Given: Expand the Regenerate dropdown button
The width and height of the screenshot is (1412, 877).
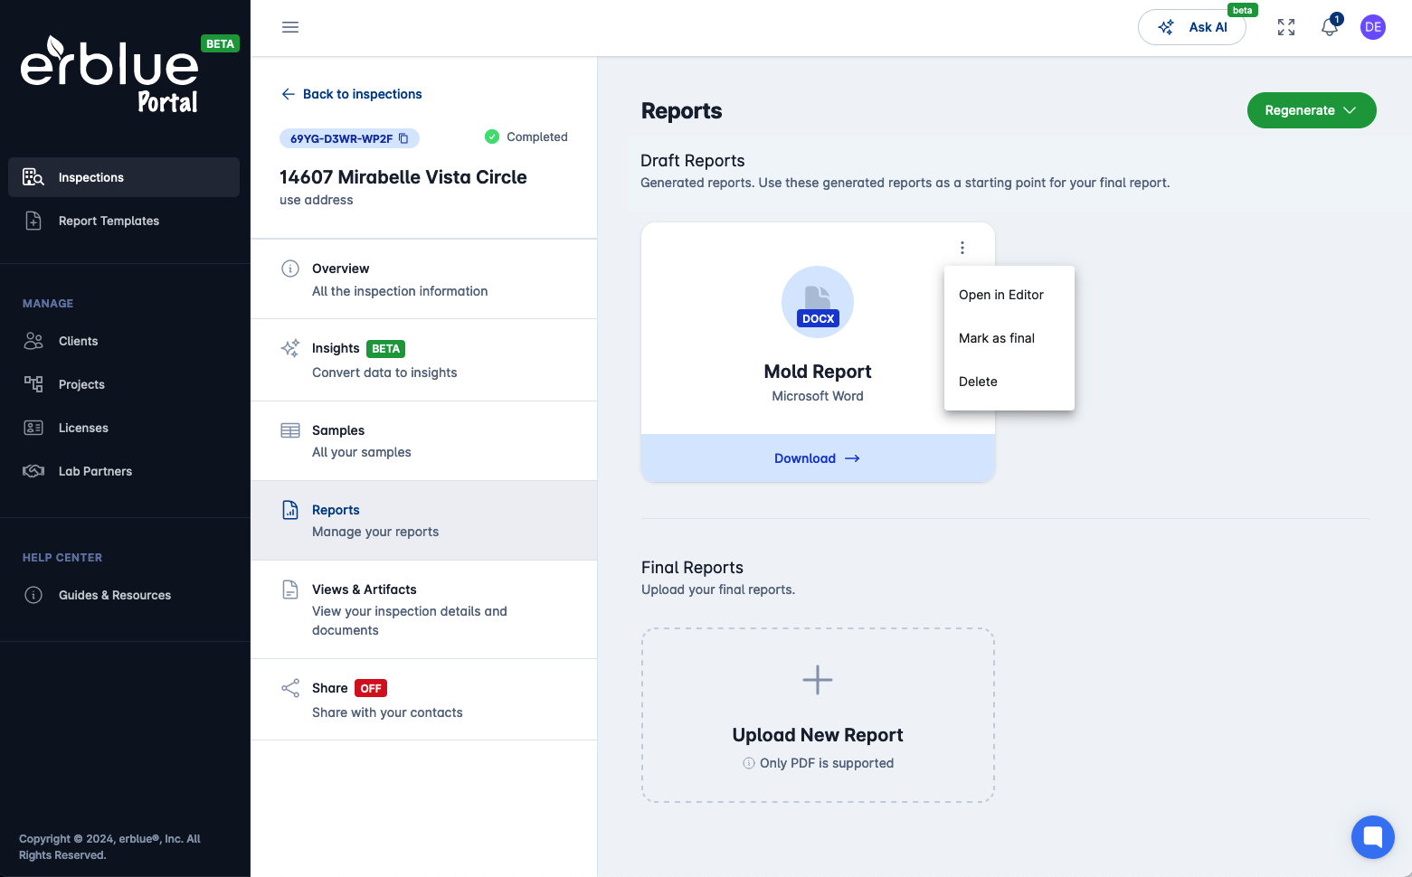Looking at the screenshot, I should pos(1312,110).
